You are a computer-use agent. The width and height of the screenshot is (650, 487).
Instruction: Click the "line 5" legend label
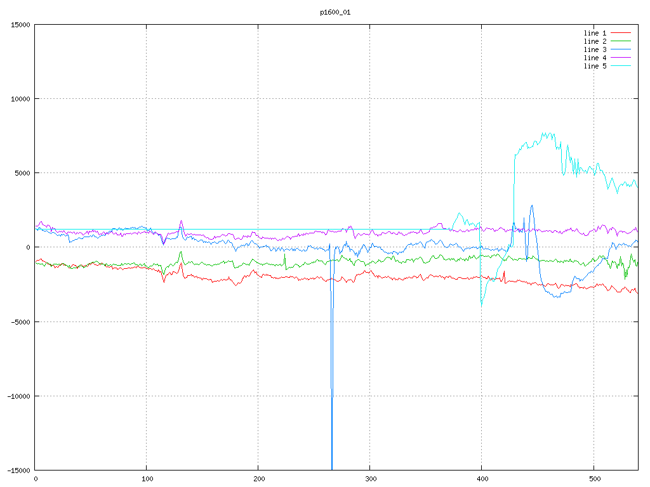pyautogui.click(x=595, y=66)
